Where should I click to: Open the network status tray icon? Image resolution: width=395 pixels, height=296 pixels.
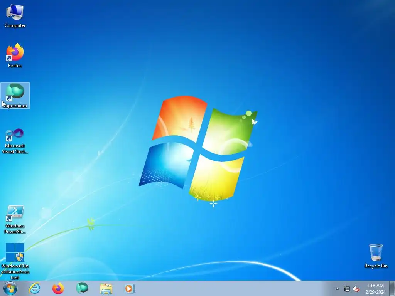click(347, 289)
